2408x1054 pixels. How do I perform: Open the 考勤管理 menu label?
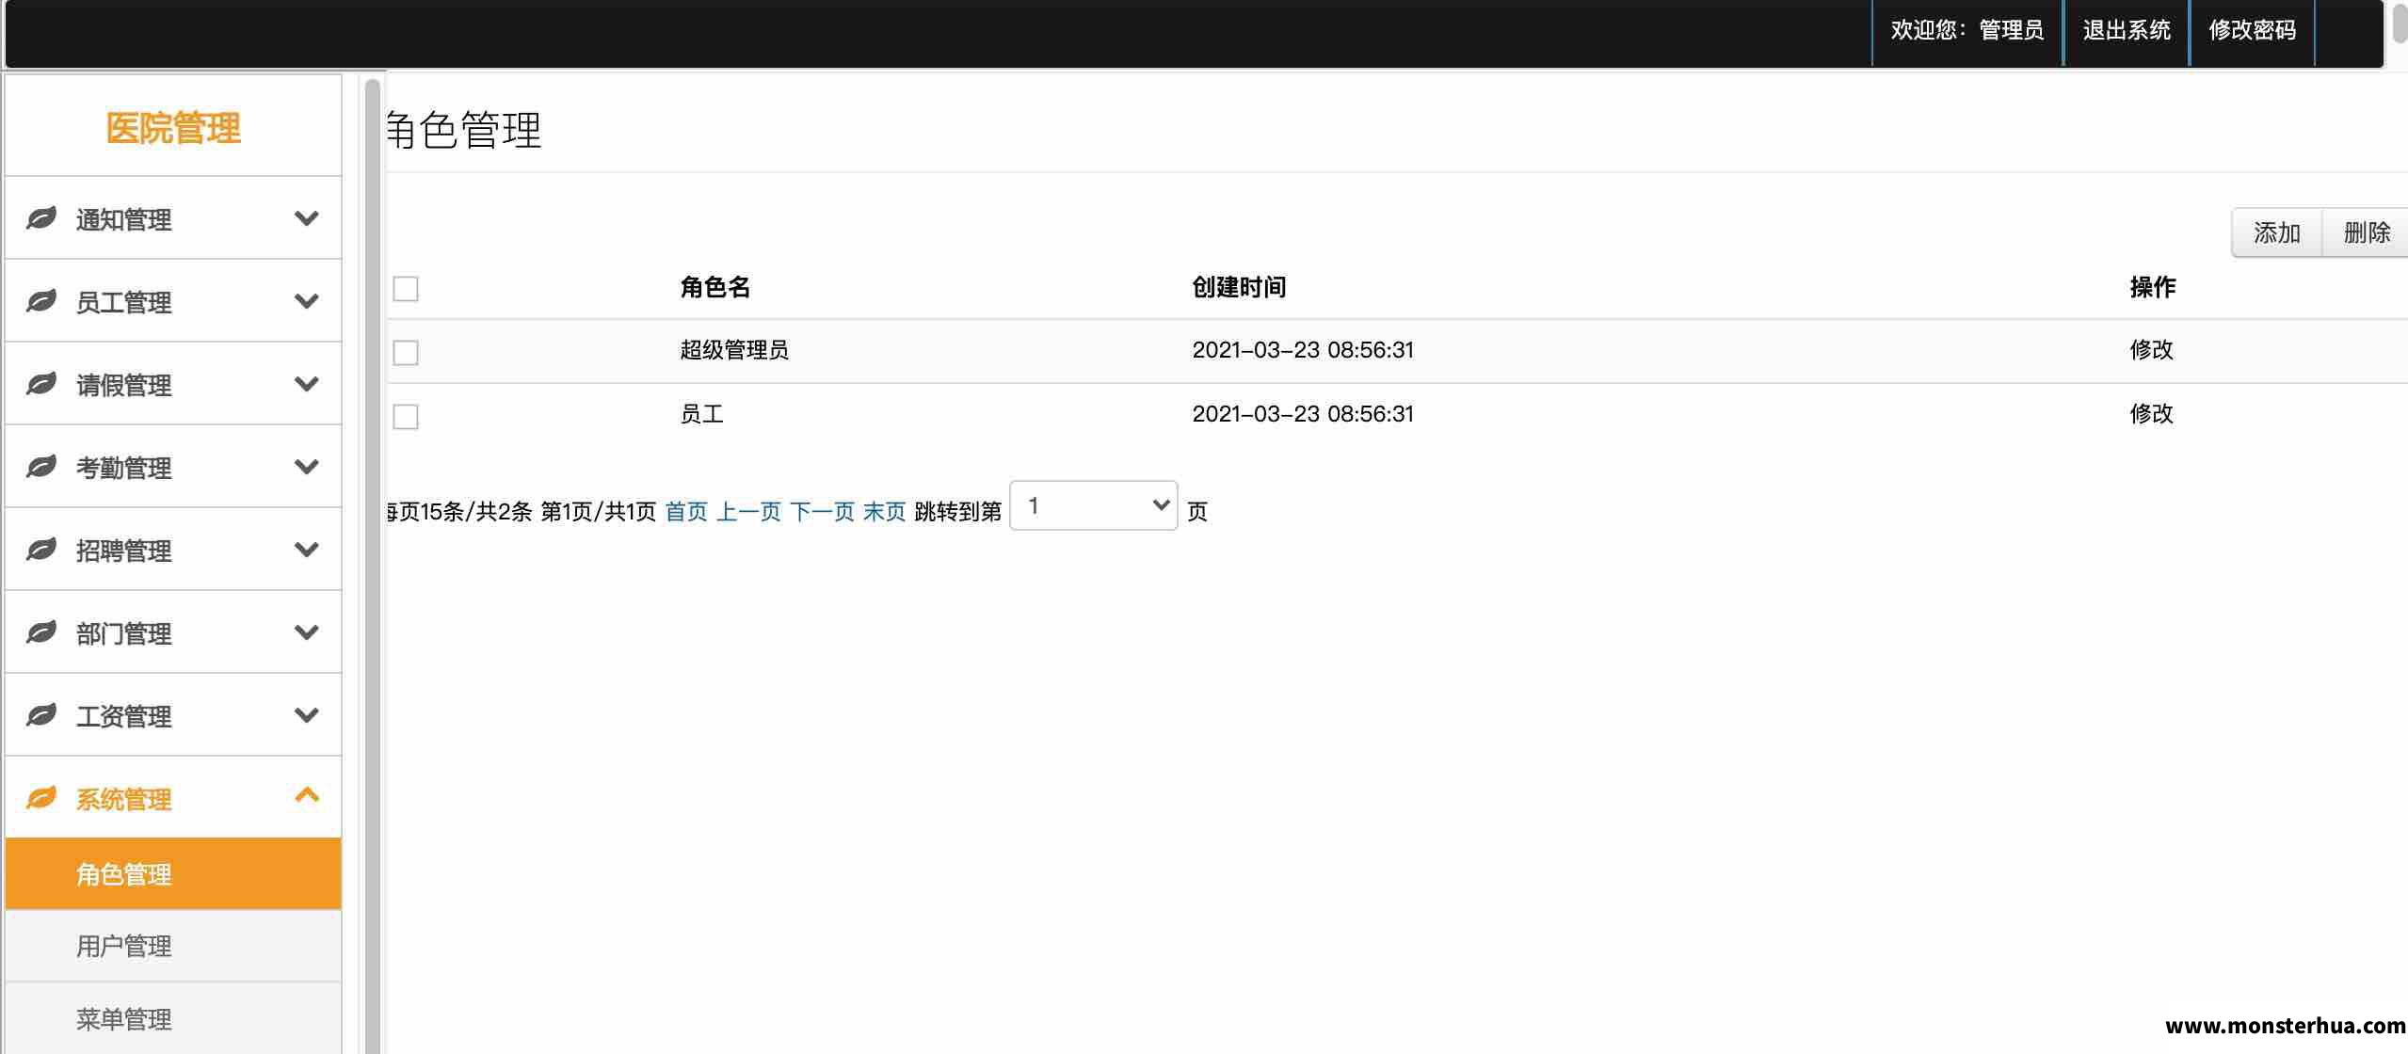123,469
